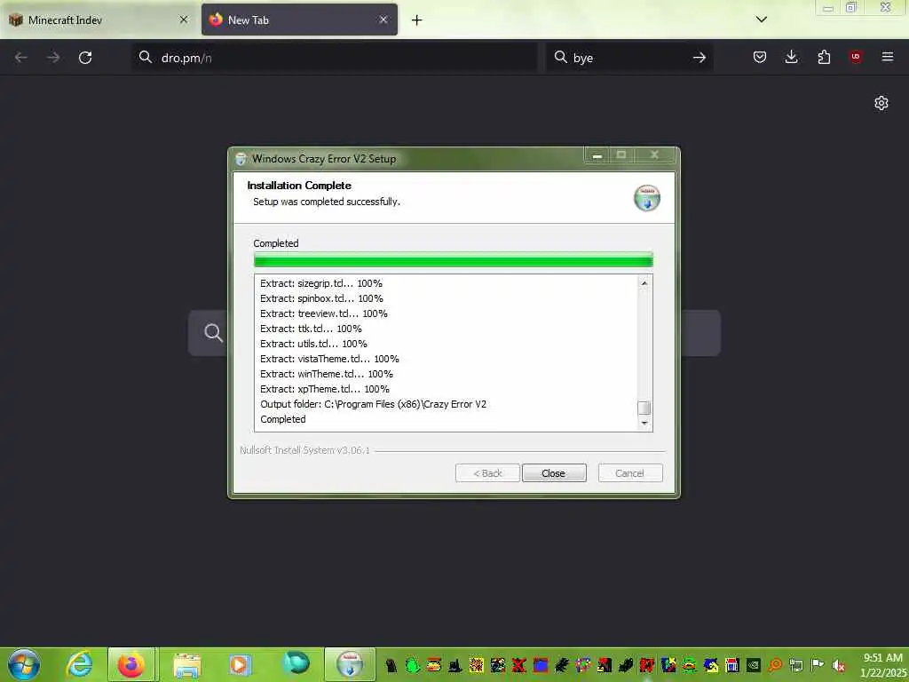Viewport: 909px width, 682px height.
Task: Go back to the previous page in Firefox
Action: [x=21, y=58]
